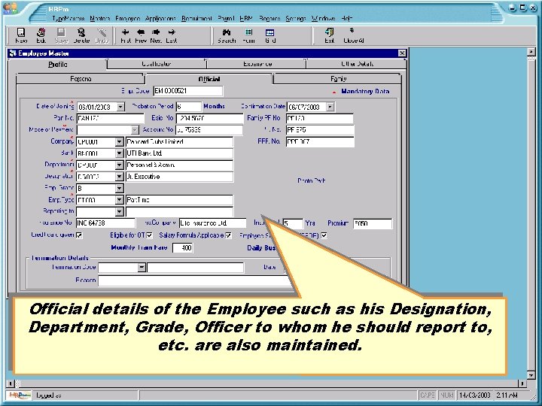Image resolution: width=542 pixels, height=406 pixels.
Task: Click the vertical scrollbar up arrow
Action: 531,52
